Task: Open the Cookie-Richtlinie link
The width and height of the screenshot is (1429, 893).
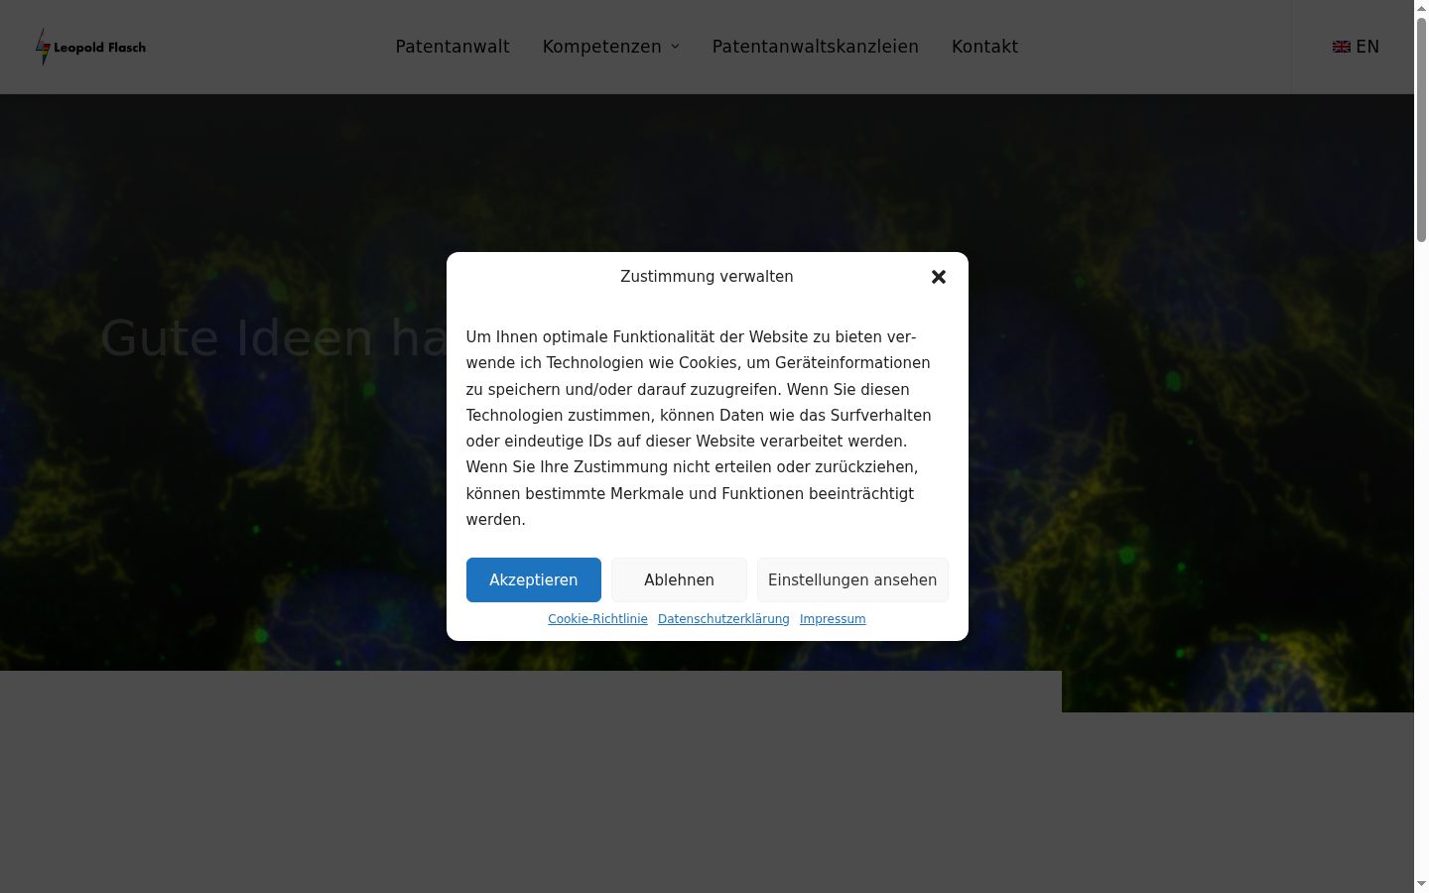Action: coord(597,619)
